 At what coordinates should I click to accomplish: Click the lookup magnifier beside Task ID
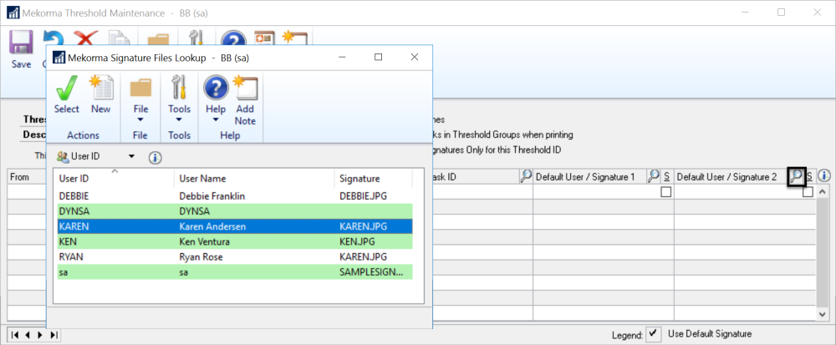526,177
